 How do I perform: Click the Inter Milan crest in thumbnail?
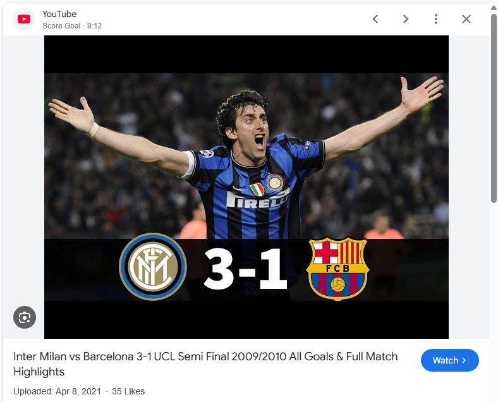click(x=153, y=267)
